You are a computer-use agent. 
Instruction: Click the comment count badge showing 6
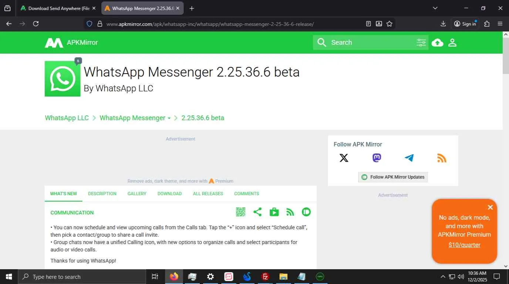coord(78,61)
